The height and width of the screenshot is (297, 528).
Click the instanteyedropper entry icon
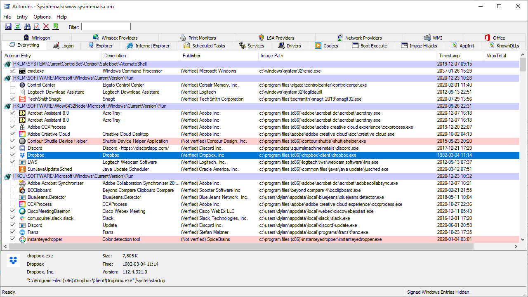pos(22,239)
